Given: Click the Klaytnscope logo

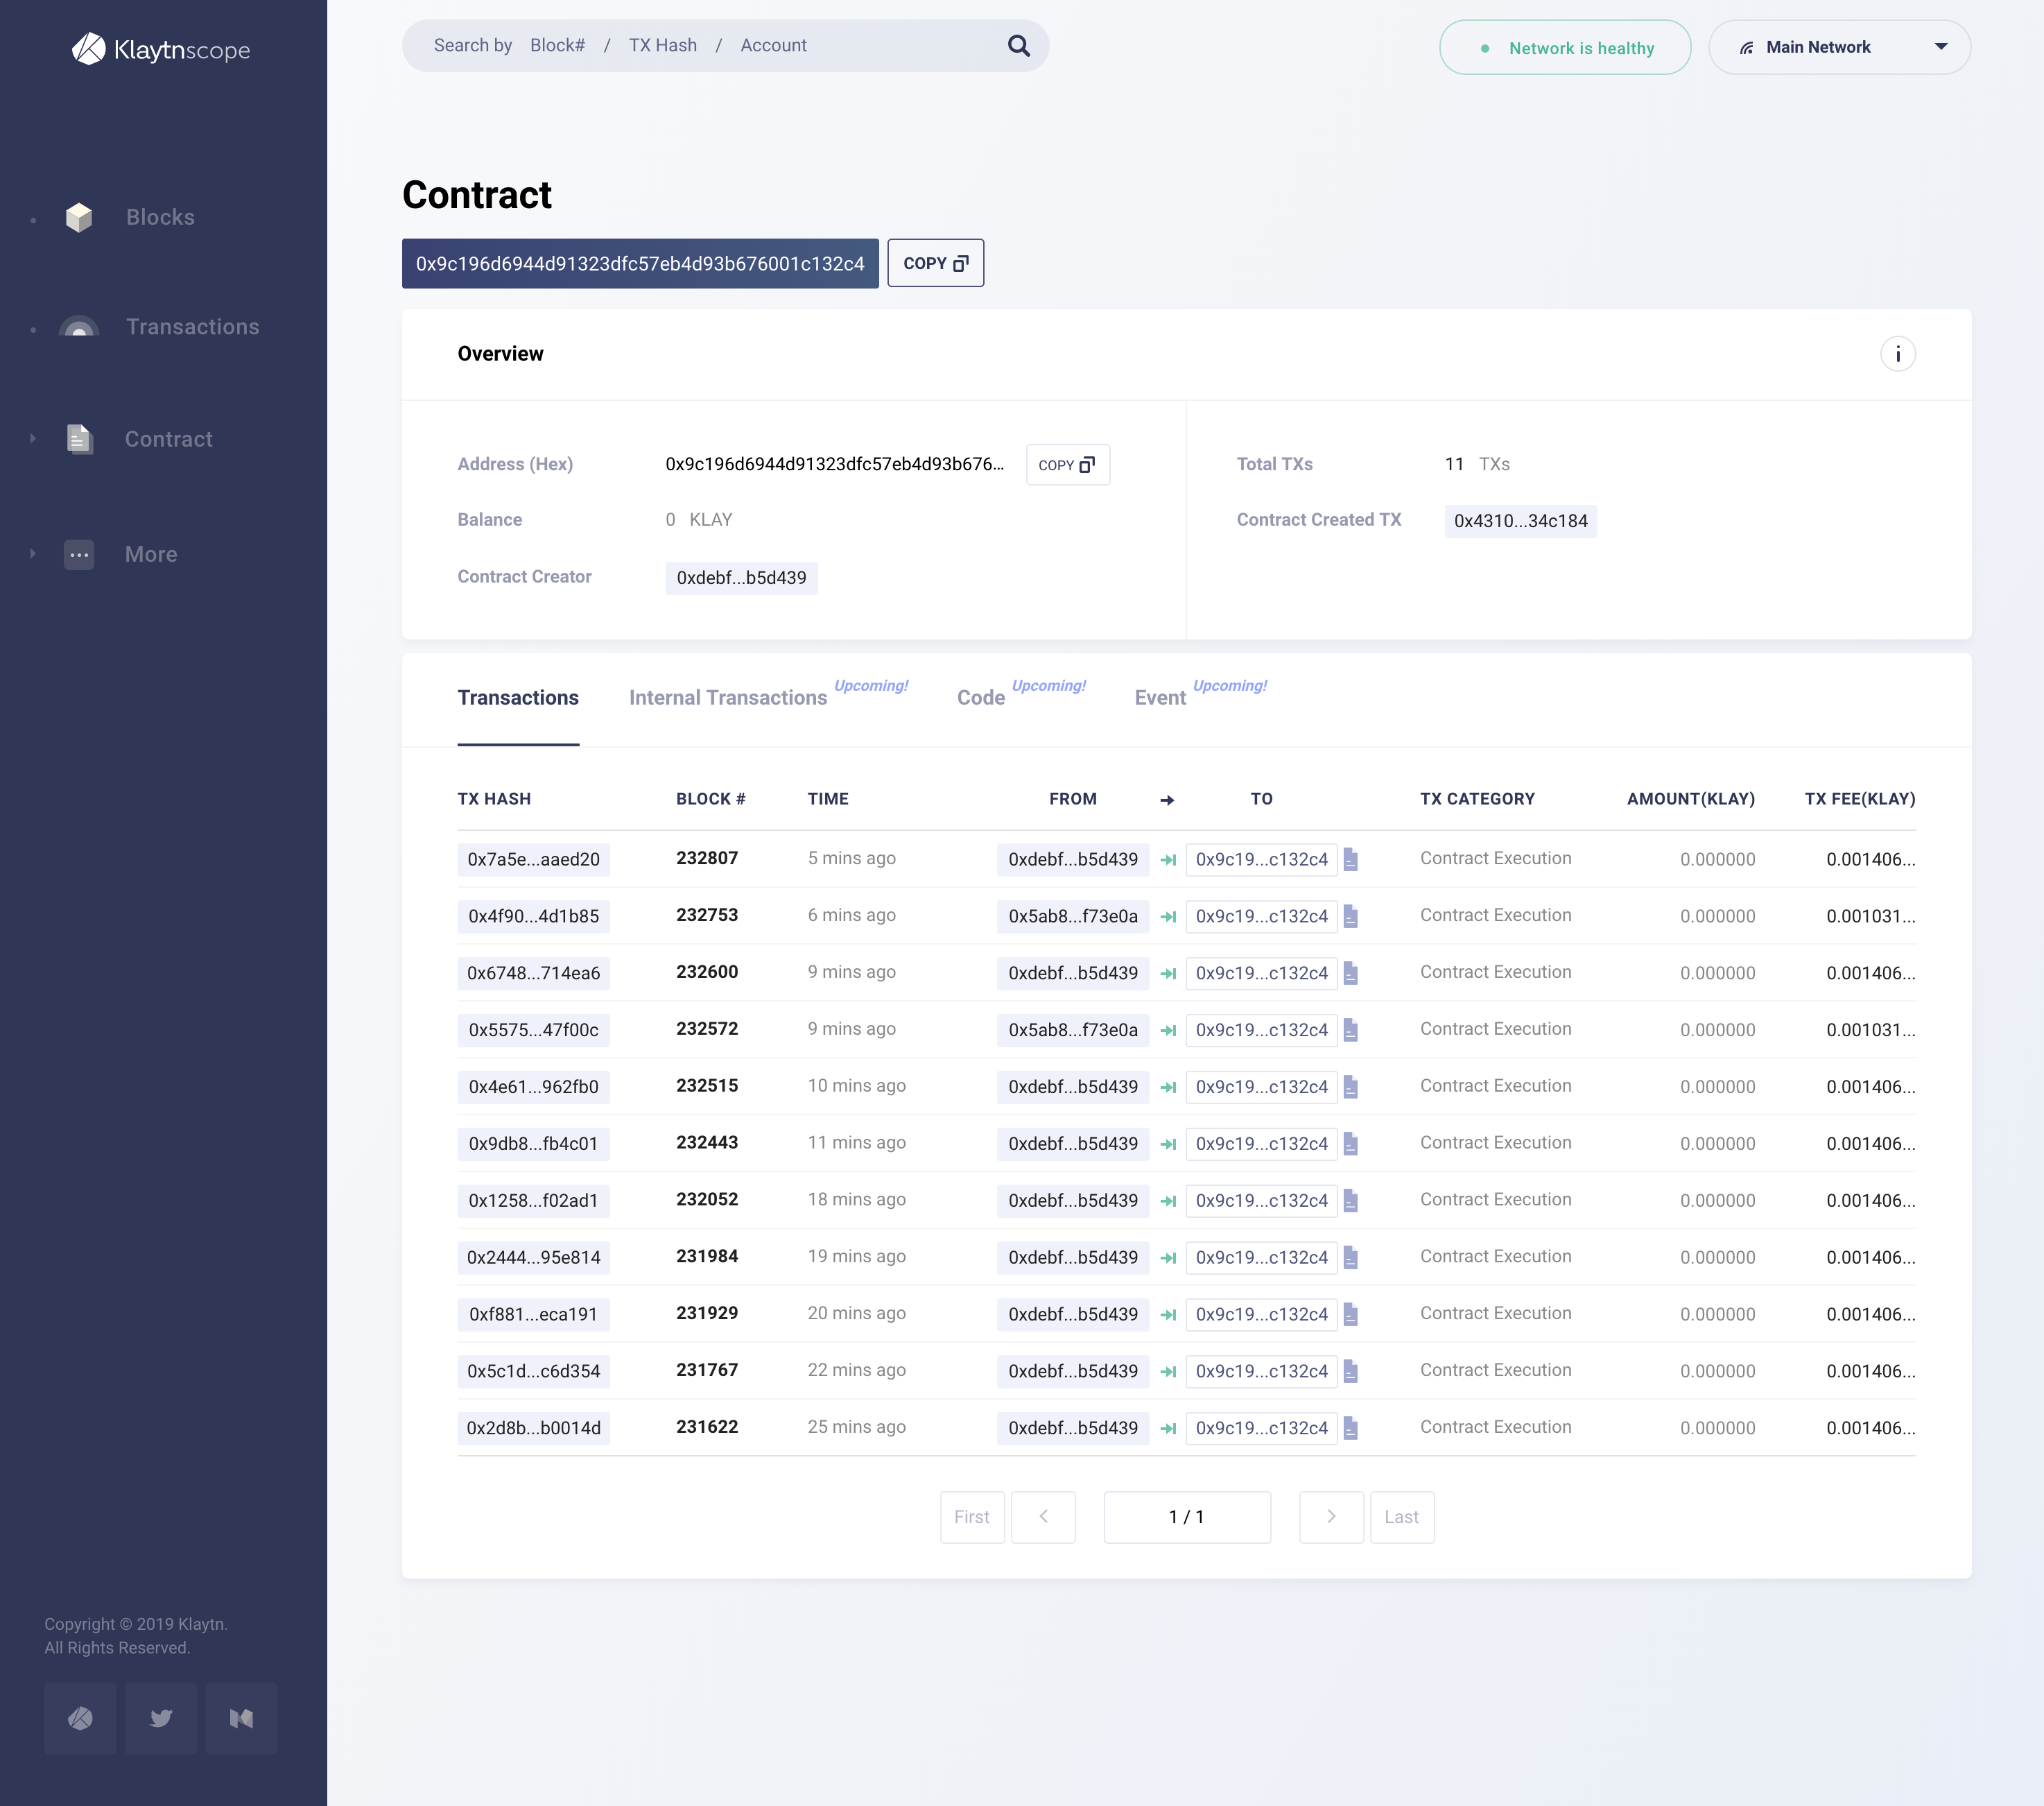Looking at the screenshot, I should [161, 49].
